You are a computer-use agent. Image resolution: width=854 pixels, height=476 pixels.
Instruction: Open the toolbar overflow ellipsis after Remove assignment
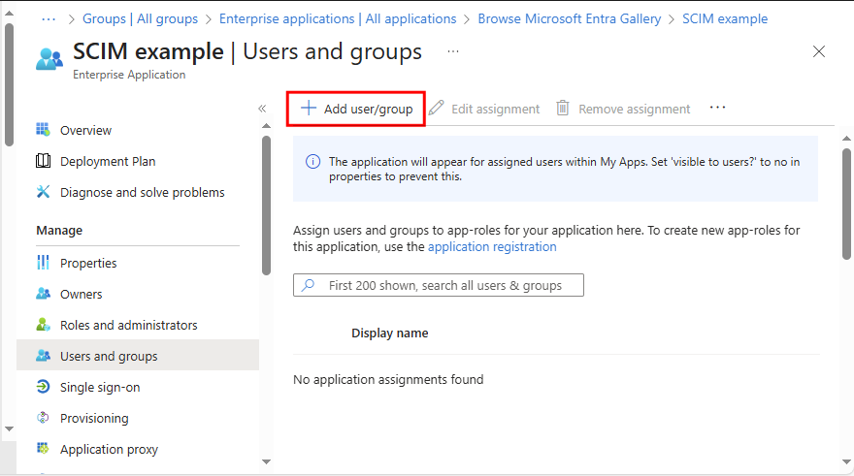(718, 108)
